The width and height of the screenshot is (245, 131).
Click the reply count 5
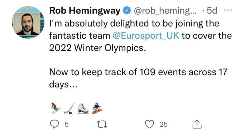(67, 124)
